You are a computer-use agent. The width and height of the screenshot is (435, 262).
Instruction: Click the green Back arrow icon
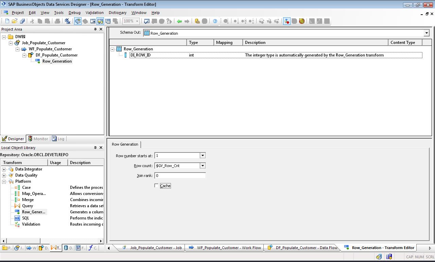[x=179, y=21]
